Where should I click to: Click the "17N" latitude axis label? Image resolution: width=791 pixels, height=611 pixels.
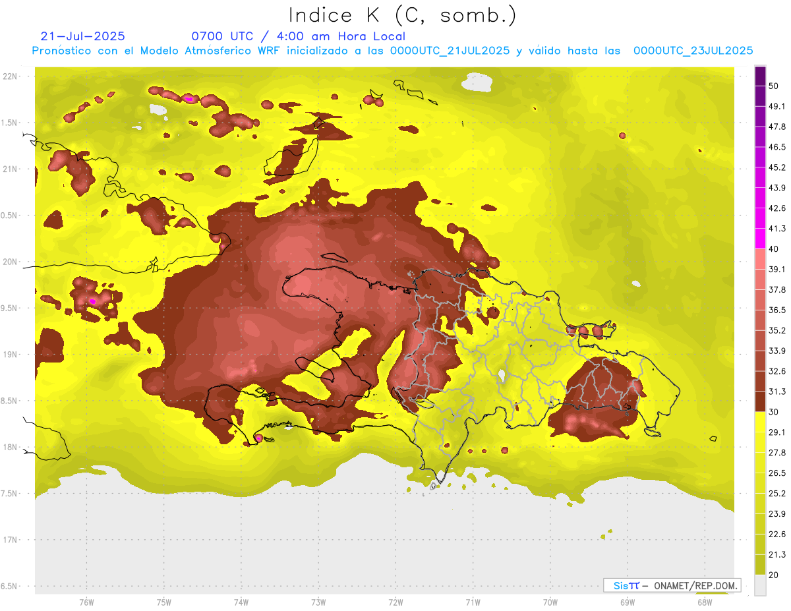point(10,540)
